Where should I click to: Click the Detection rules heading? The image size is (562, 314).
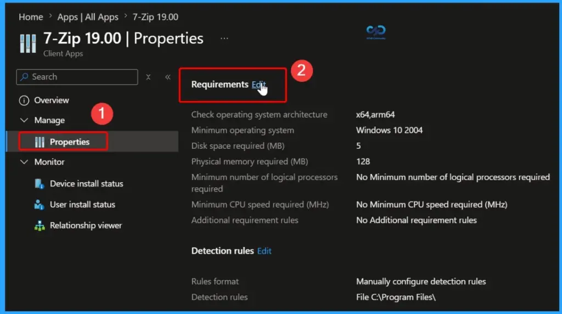click(x=222, y=251)
